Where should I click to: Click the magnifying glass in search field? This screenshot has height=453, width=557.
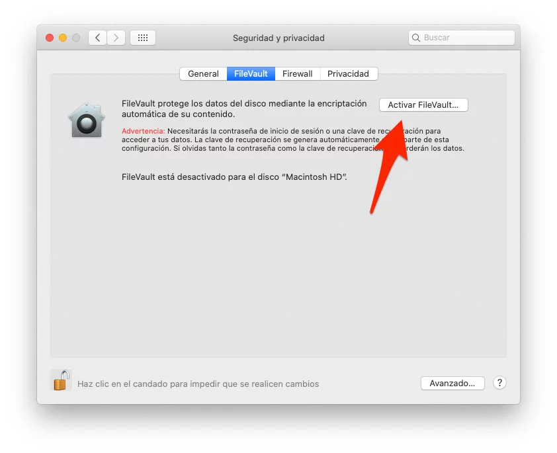[416, 38]
